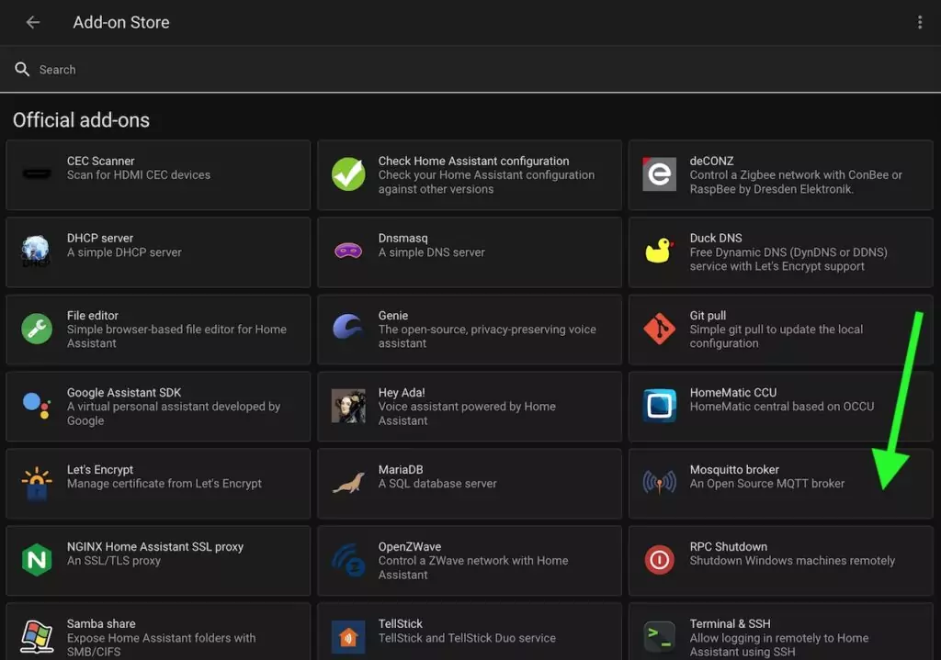The image size is (941, 660).
Task: Click the back arrow icon
Action: tap(33, 22)
